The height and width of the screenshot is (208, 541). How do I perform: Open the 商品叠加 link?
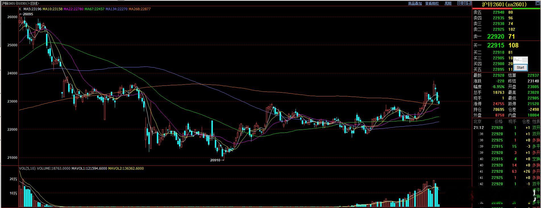point(415,3)
